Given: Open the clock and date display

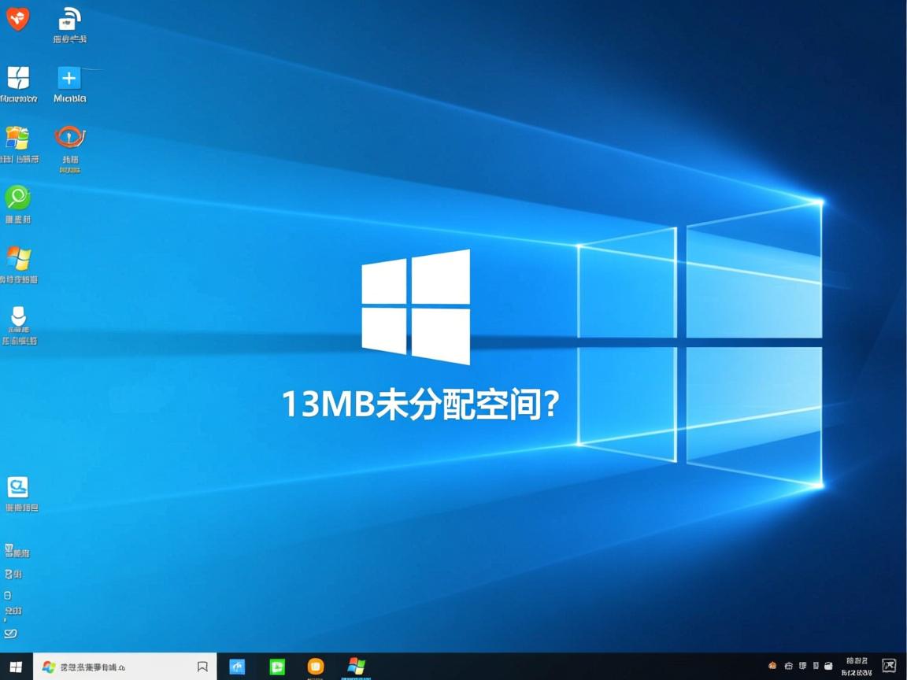Looking at the screenshot, I should click(857, 667).
